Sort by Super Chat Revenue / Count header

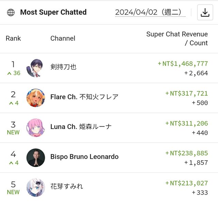coord(177,38)
